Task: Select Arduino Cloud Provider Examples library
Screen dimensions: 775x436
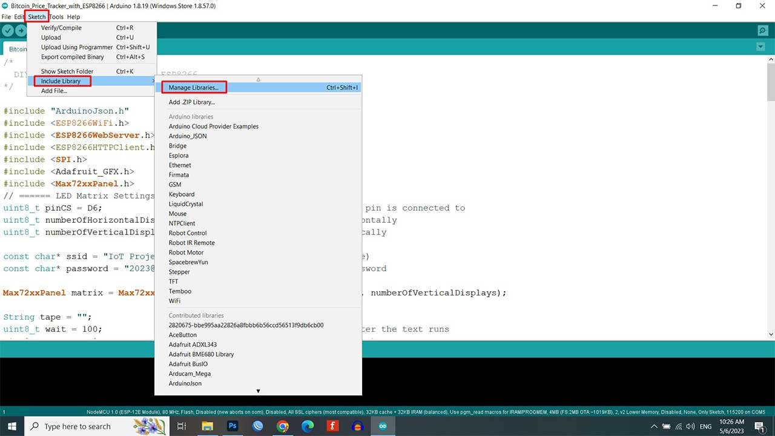Action: (259, 127)
